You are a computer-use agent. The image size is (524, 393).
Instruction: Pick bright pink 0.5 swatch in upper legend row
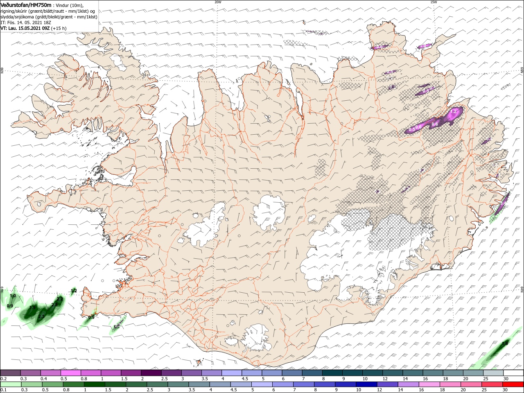click(70, 373)
